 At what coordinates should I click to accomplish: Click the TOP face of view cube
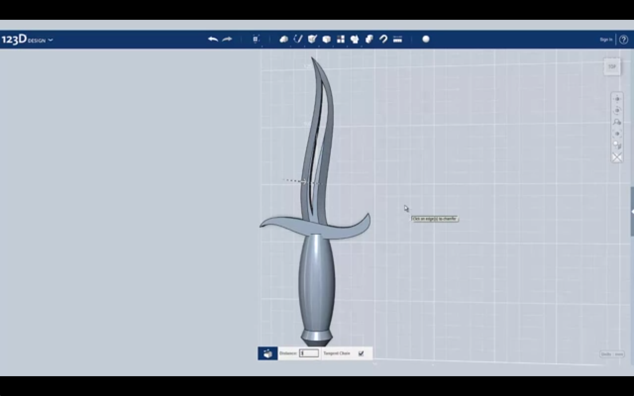point(612,67)
